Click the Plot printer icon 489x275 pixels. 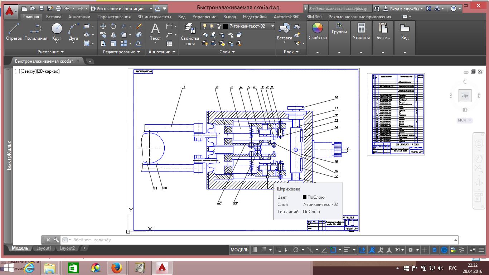tap(58, 8)
